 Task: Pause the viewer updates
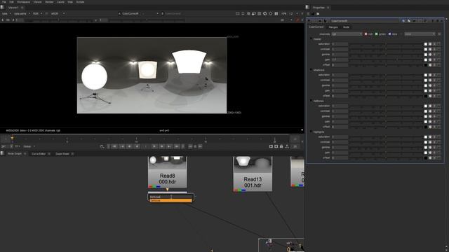[x=276, y=13]
